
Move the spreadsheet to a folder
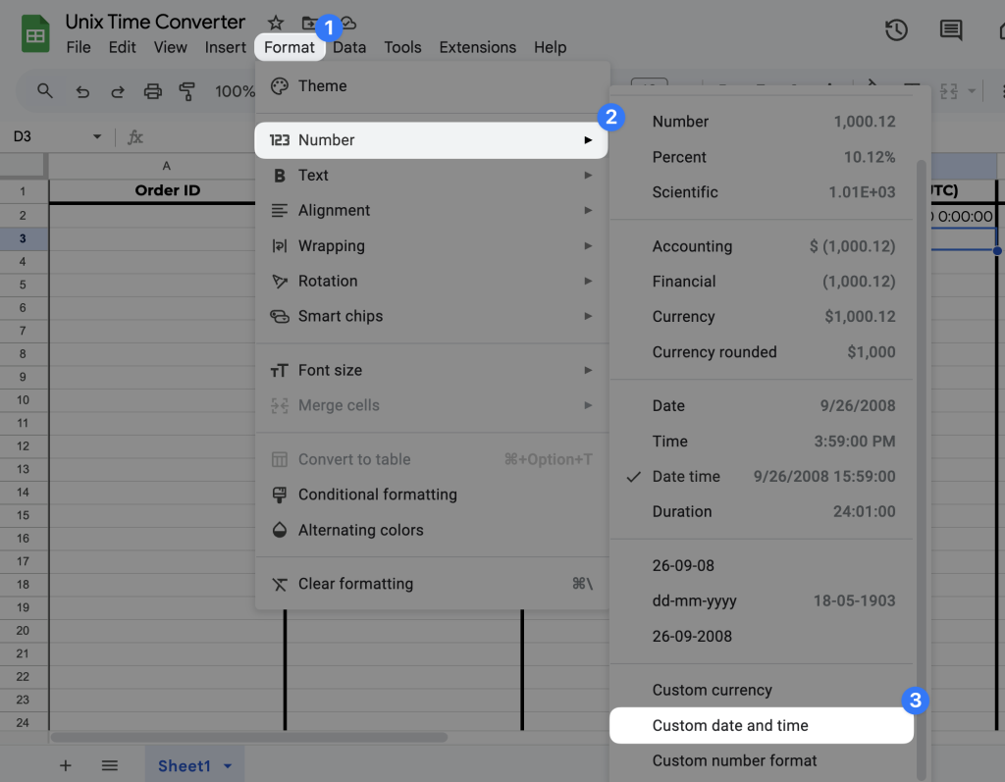(308, 22)
